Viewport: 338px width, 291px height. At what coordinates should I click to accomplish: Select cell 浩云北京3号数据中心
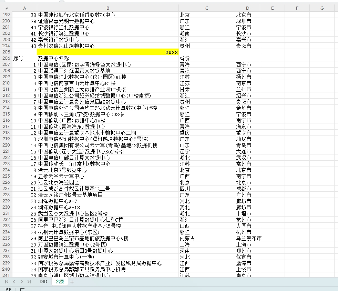pyautogui.click(x=108, y=170)
